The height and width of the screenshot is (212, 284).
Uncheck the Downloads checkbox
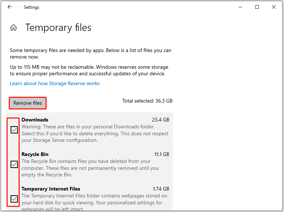(14, 130)
